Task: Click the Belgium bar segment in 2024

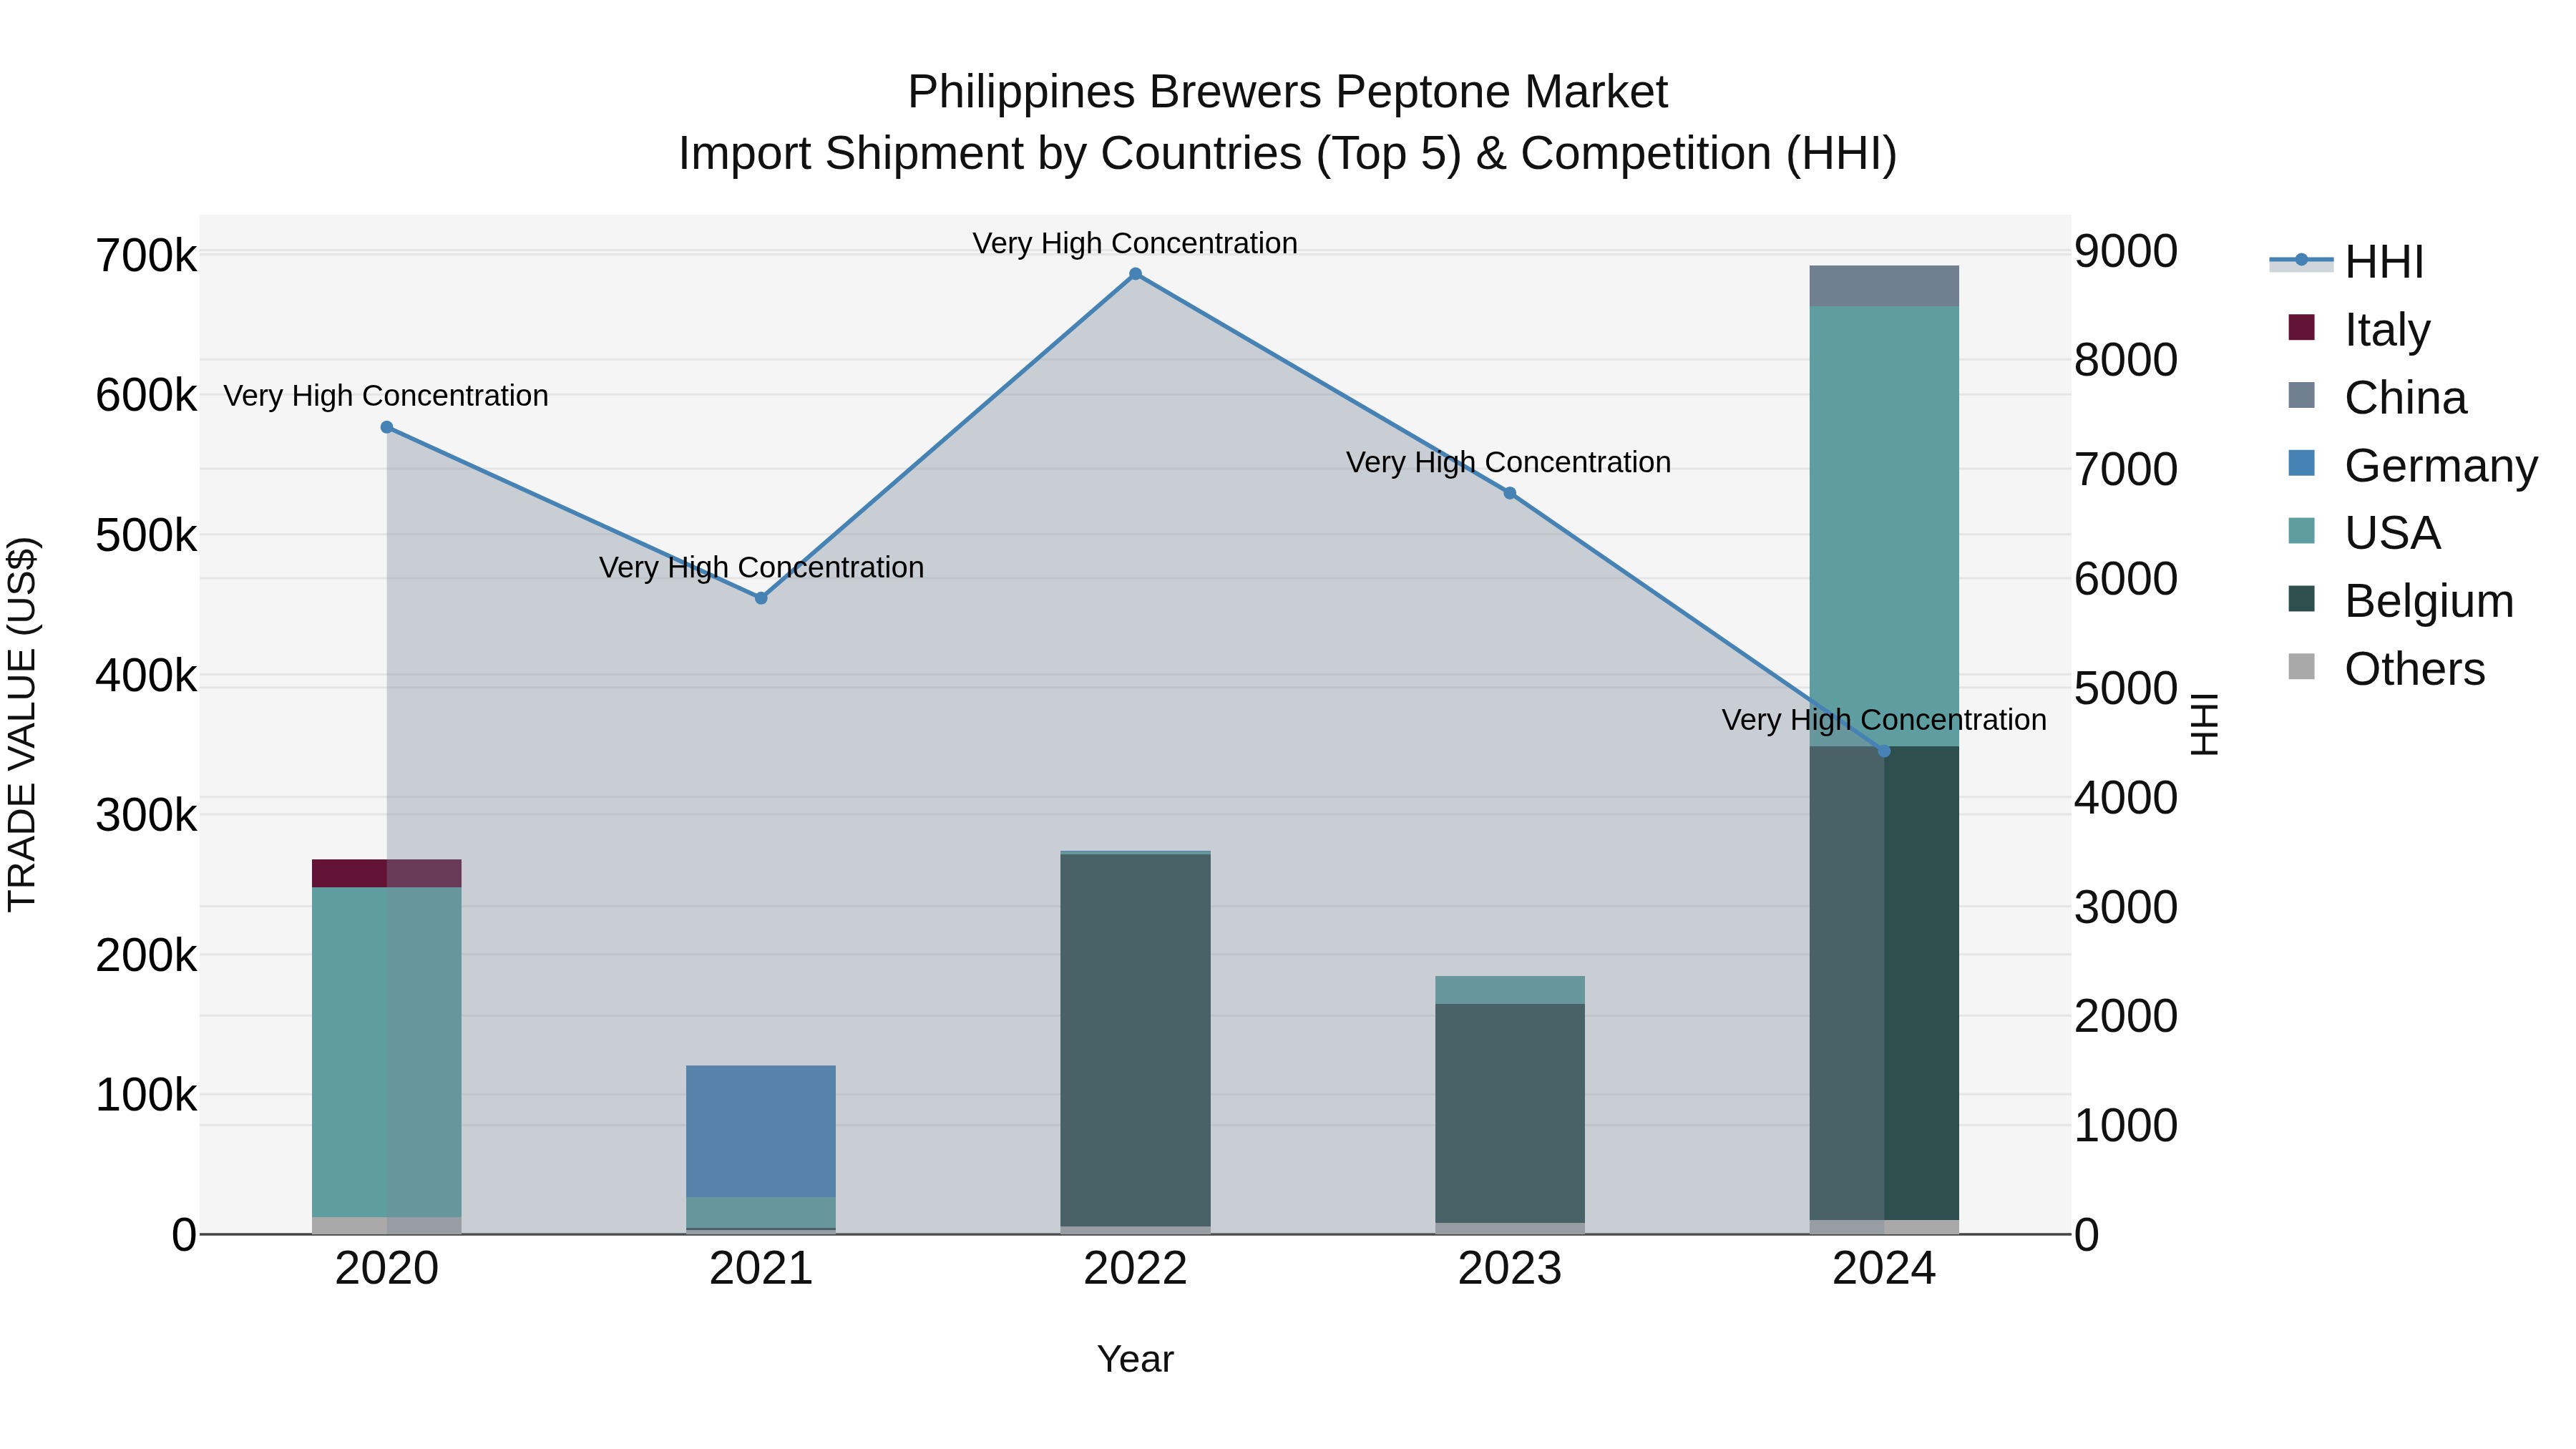Action: pyautogui.click(x=1884, y=983)
